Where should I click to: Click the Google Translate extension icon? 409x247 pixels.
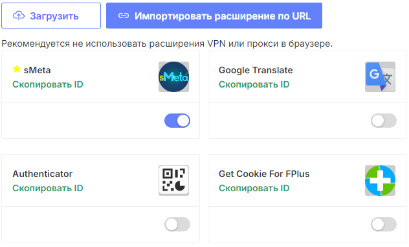380,77
